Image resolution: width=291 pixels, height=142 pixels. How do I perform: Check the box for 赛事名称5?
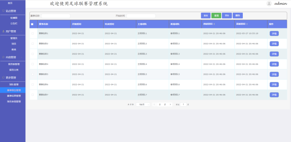pos(33,74)
